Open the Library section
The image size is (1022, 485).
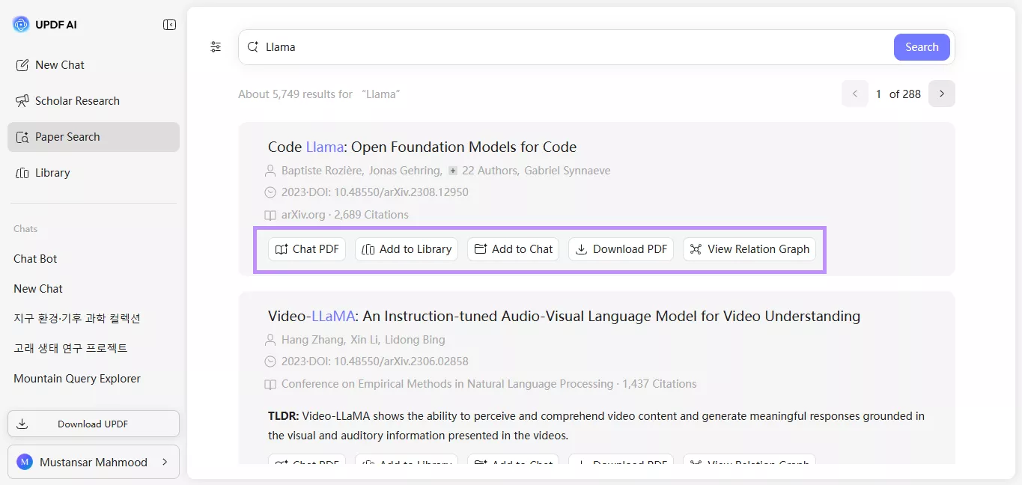94,173
